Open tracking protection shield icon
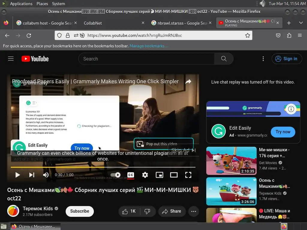 tap(59, 35)
